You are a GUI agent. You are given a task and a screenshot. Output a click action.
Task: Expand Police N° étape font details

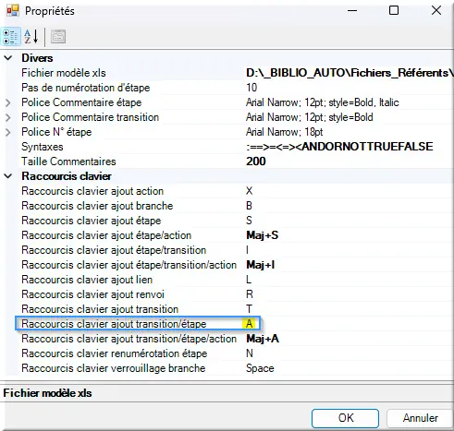point(8,132)
